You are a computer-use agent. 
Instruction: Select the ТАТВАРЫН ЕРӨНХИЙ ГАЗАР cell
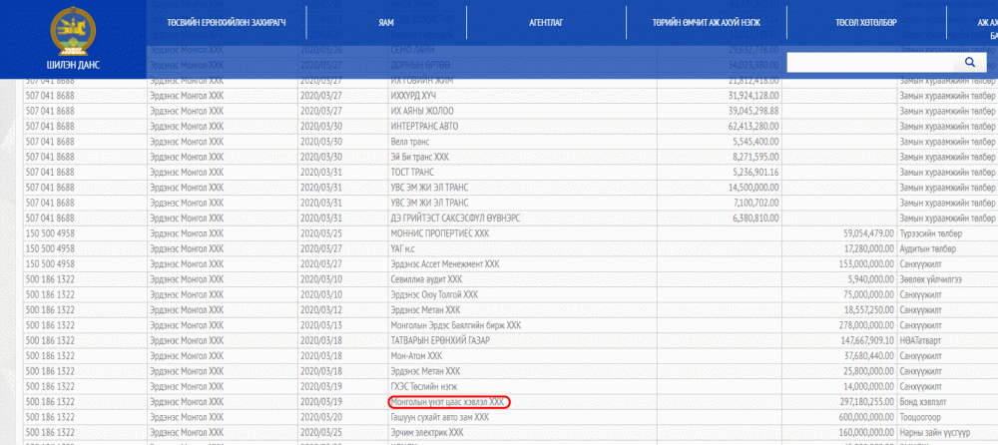(x=522, y=340)
